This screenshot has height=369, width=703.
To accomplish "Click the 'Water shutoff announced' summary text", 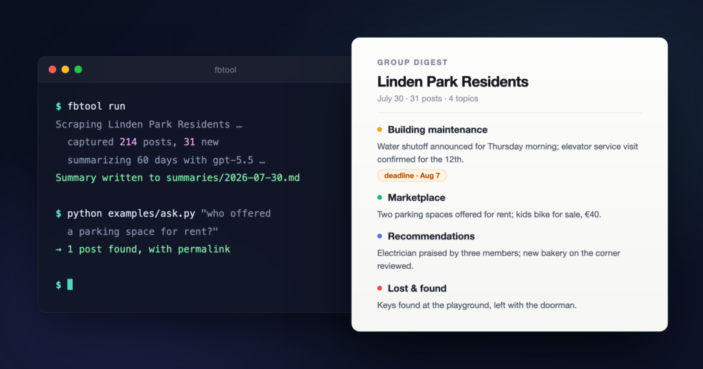I will point(507,153).
